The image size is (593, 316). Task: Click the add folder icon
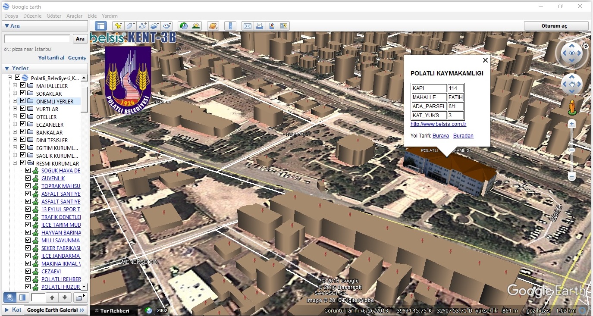(81, 297)
